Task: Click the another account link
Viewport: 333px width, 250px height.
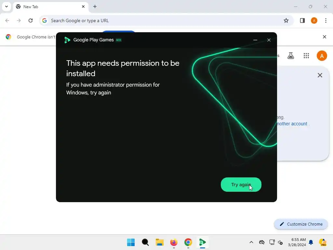Action: click(x=292, y=124)
